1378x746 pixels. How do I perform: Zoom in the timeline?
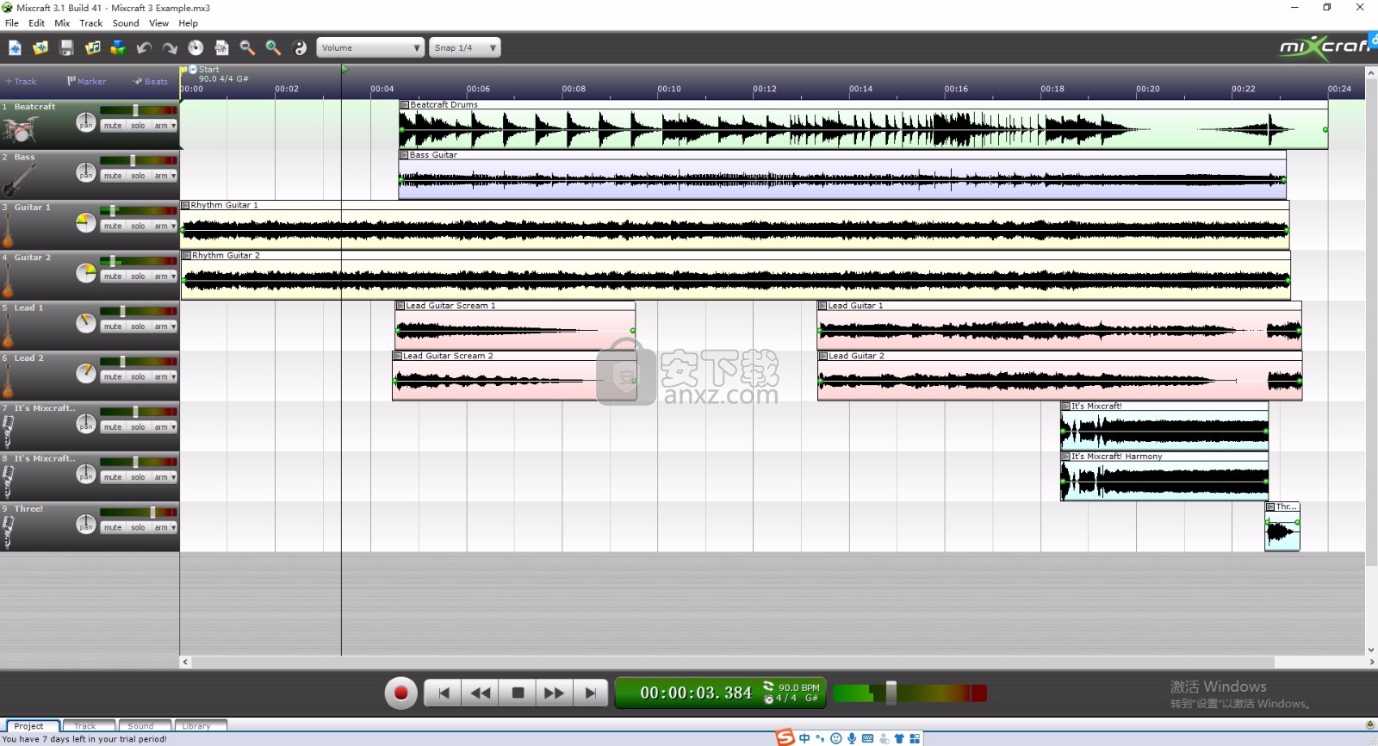(x=273, y=48)
